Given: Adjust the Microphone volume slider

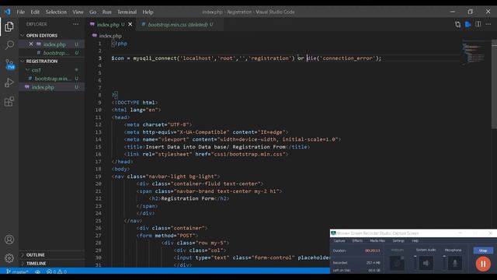Looking at the screenshot, I should pos(444,263).
